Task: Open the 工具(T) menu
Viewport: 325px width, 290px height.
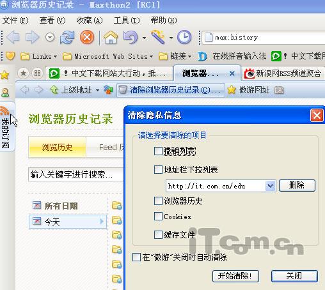Action: pyautogui.click(x=127, y=20)
